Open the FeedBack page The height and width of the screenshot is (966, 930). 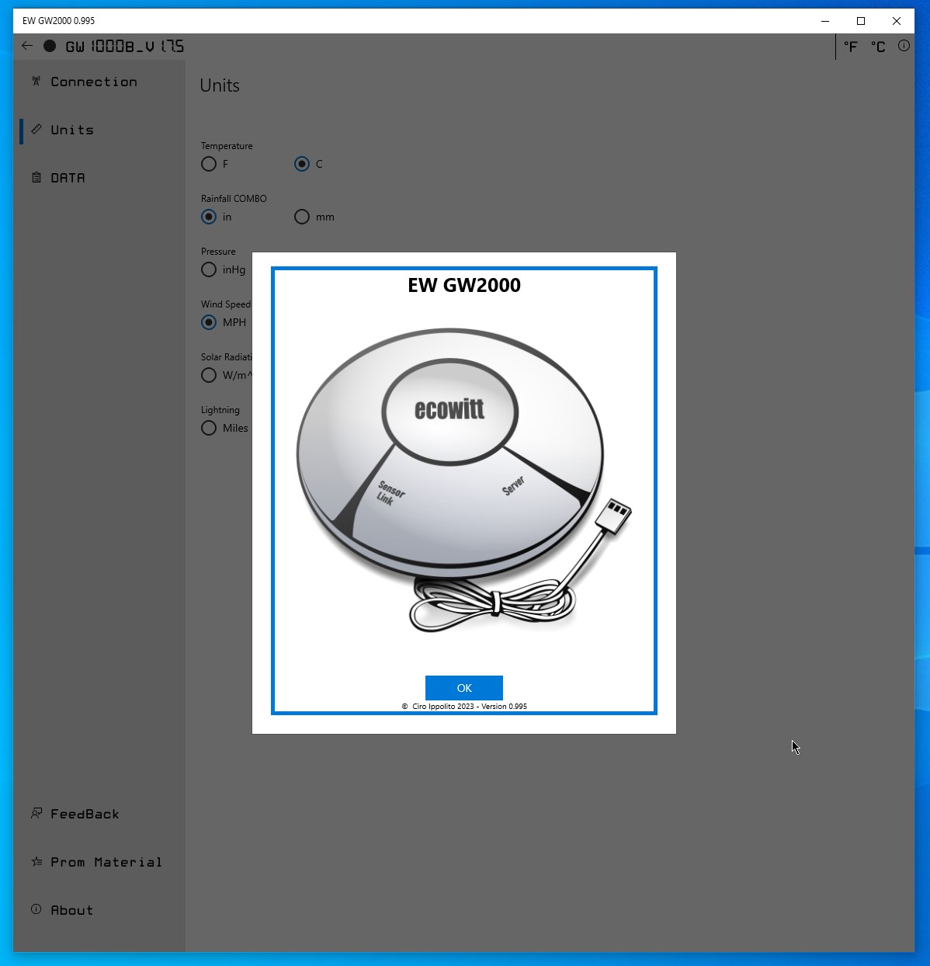(84, 813)
